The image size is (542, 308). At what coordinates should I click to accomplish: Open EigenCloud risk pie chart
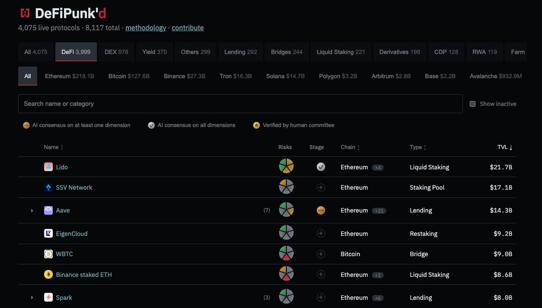click(x=286, y=233)
